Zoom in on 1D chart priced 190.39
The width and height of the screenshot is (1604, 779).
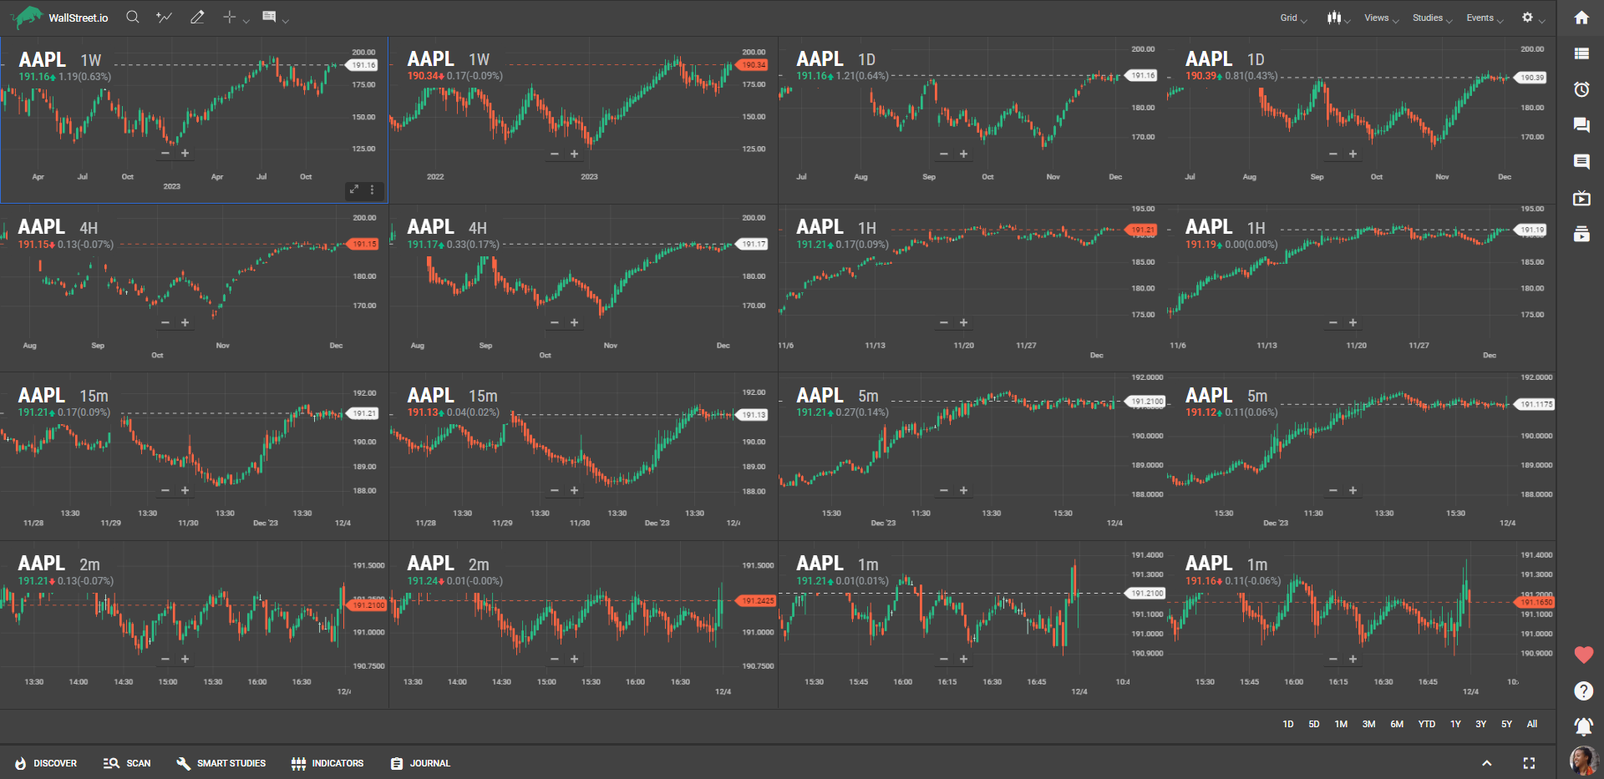pos(1353,154)
